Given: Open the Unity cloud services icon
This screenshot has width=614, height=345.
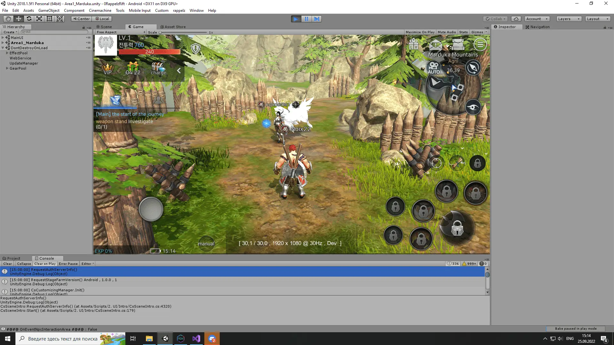Looking at the screenshot, I should [x=516, y=19].
